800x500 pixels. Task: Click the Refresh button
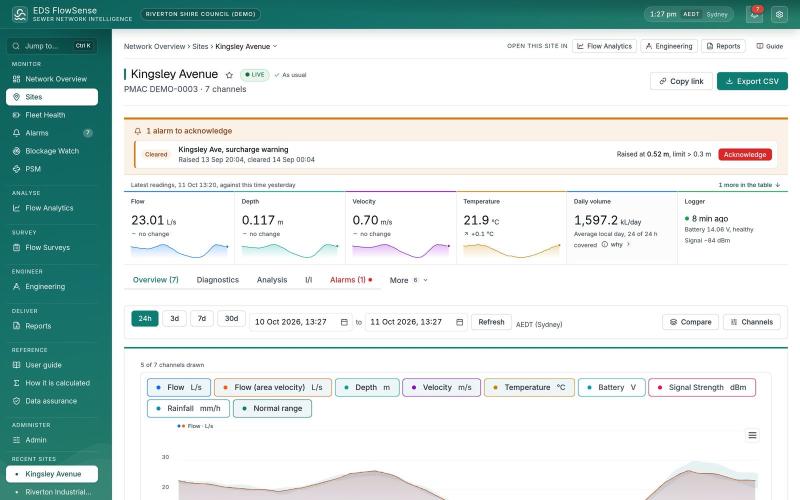[x=491, y=322]
